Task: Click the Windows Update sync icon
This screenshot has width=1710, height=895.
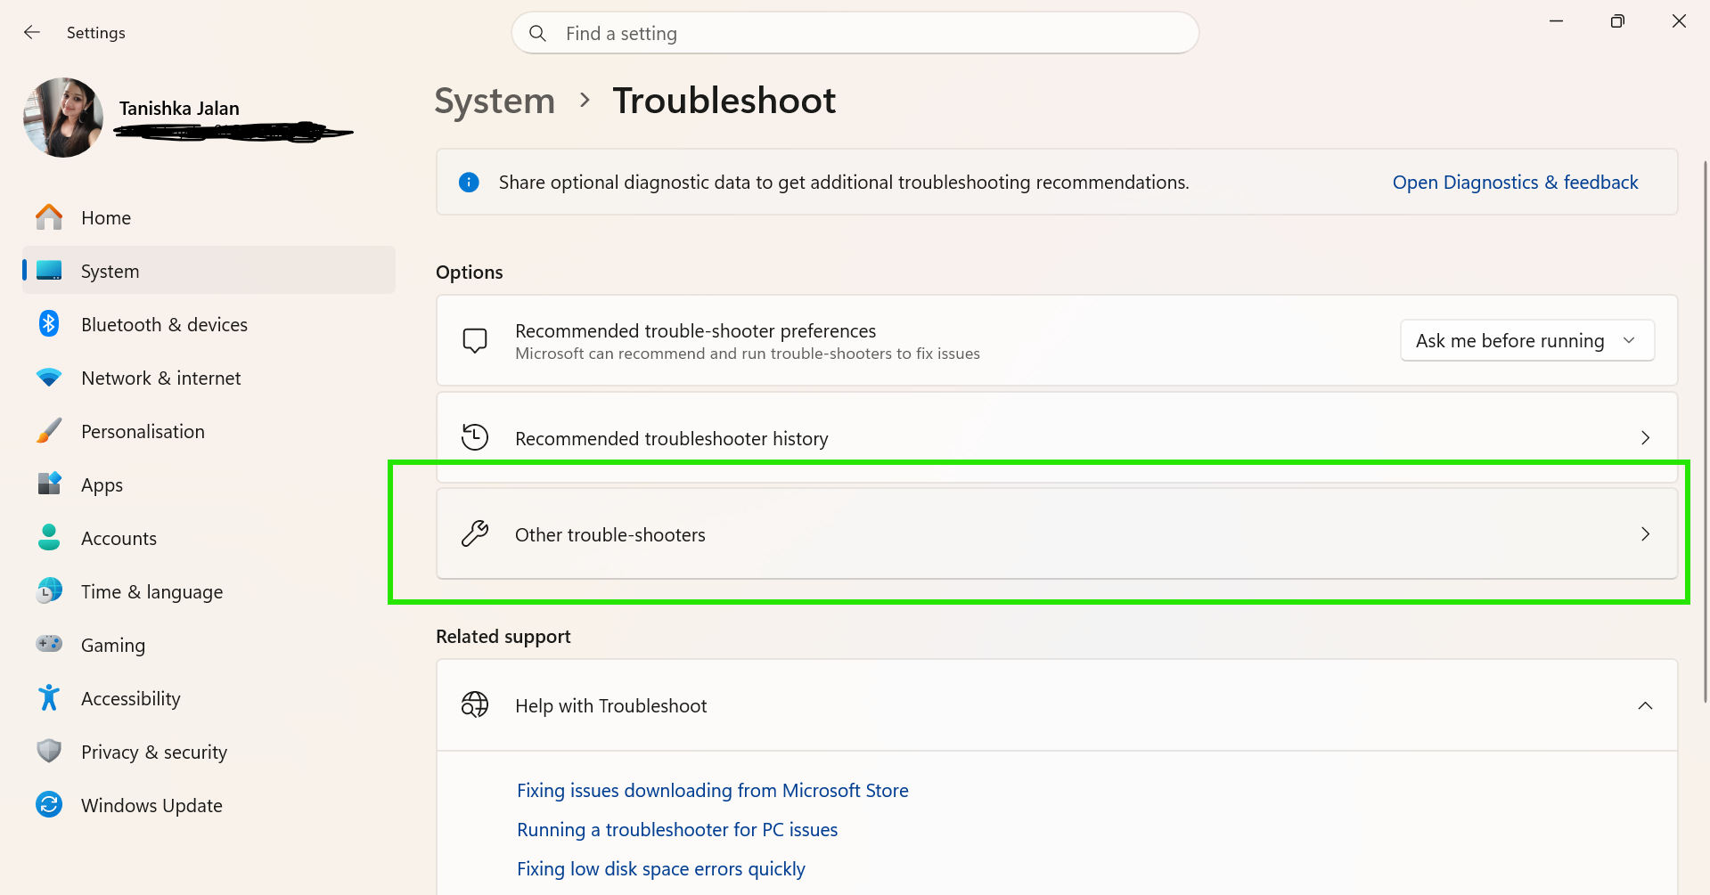Action: tap(49, 804)
